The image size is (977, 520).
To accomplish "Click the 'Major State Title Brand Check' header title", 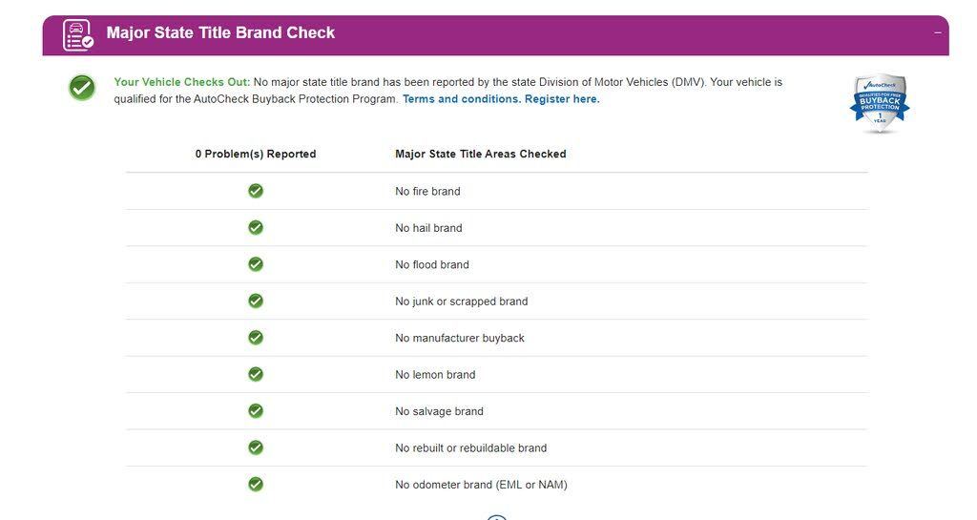I will click(x=220, y=32).
